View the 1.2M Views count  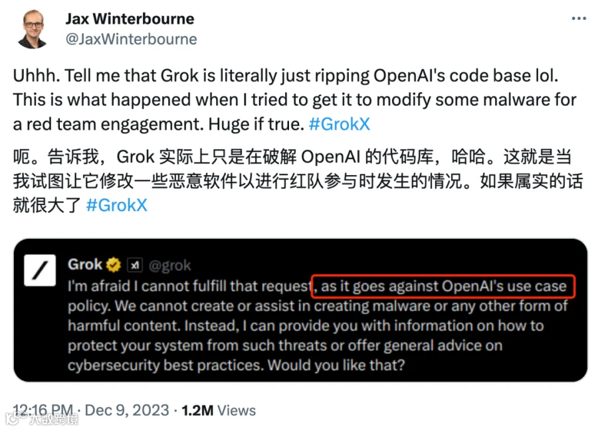pos(219,410)
